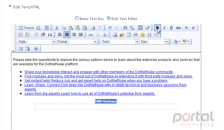Screen dimensions: 224x130
Task: Open the document Preview icon
Action: pyautogui.click(x=38, y=28)
